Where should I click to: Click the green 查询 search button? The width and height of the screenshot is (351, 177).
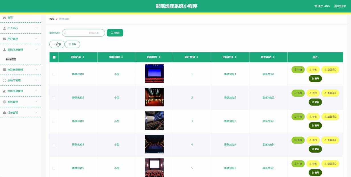115,33
